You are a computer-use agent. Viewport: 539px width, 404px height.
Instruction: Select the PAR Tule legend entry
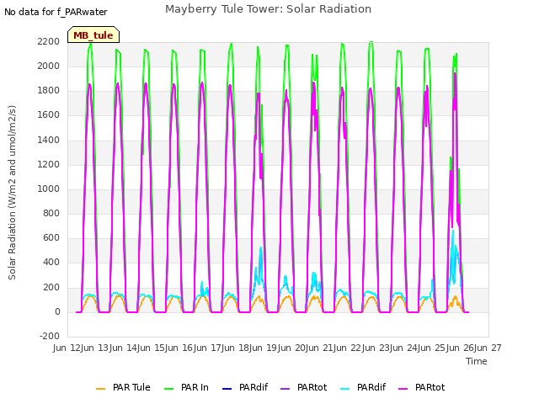(124, 388)
